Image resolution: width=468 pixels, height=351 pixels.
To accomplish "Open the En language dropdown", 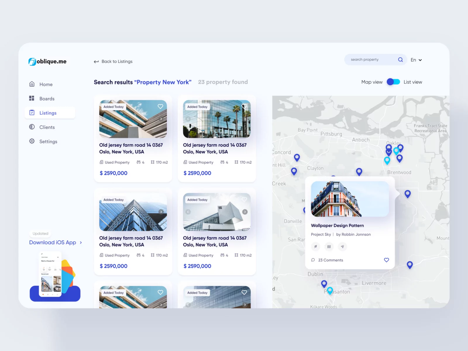I will click(416, 60).
